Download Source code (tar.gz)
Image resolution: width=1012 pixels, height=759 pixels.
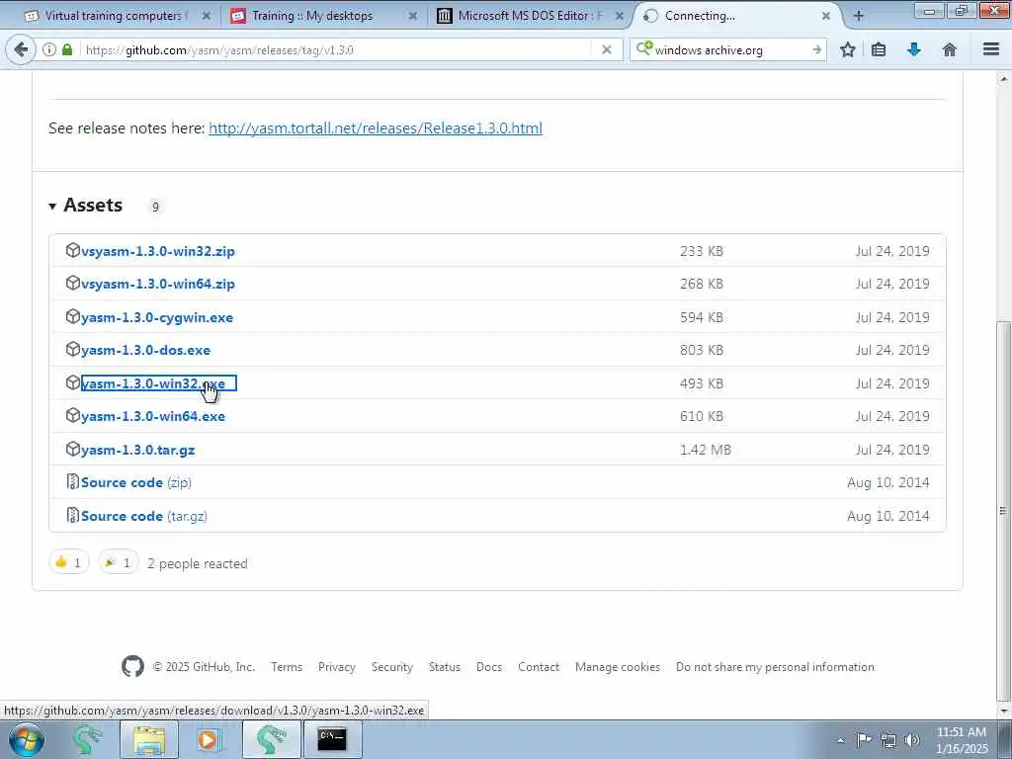point(144,516)
